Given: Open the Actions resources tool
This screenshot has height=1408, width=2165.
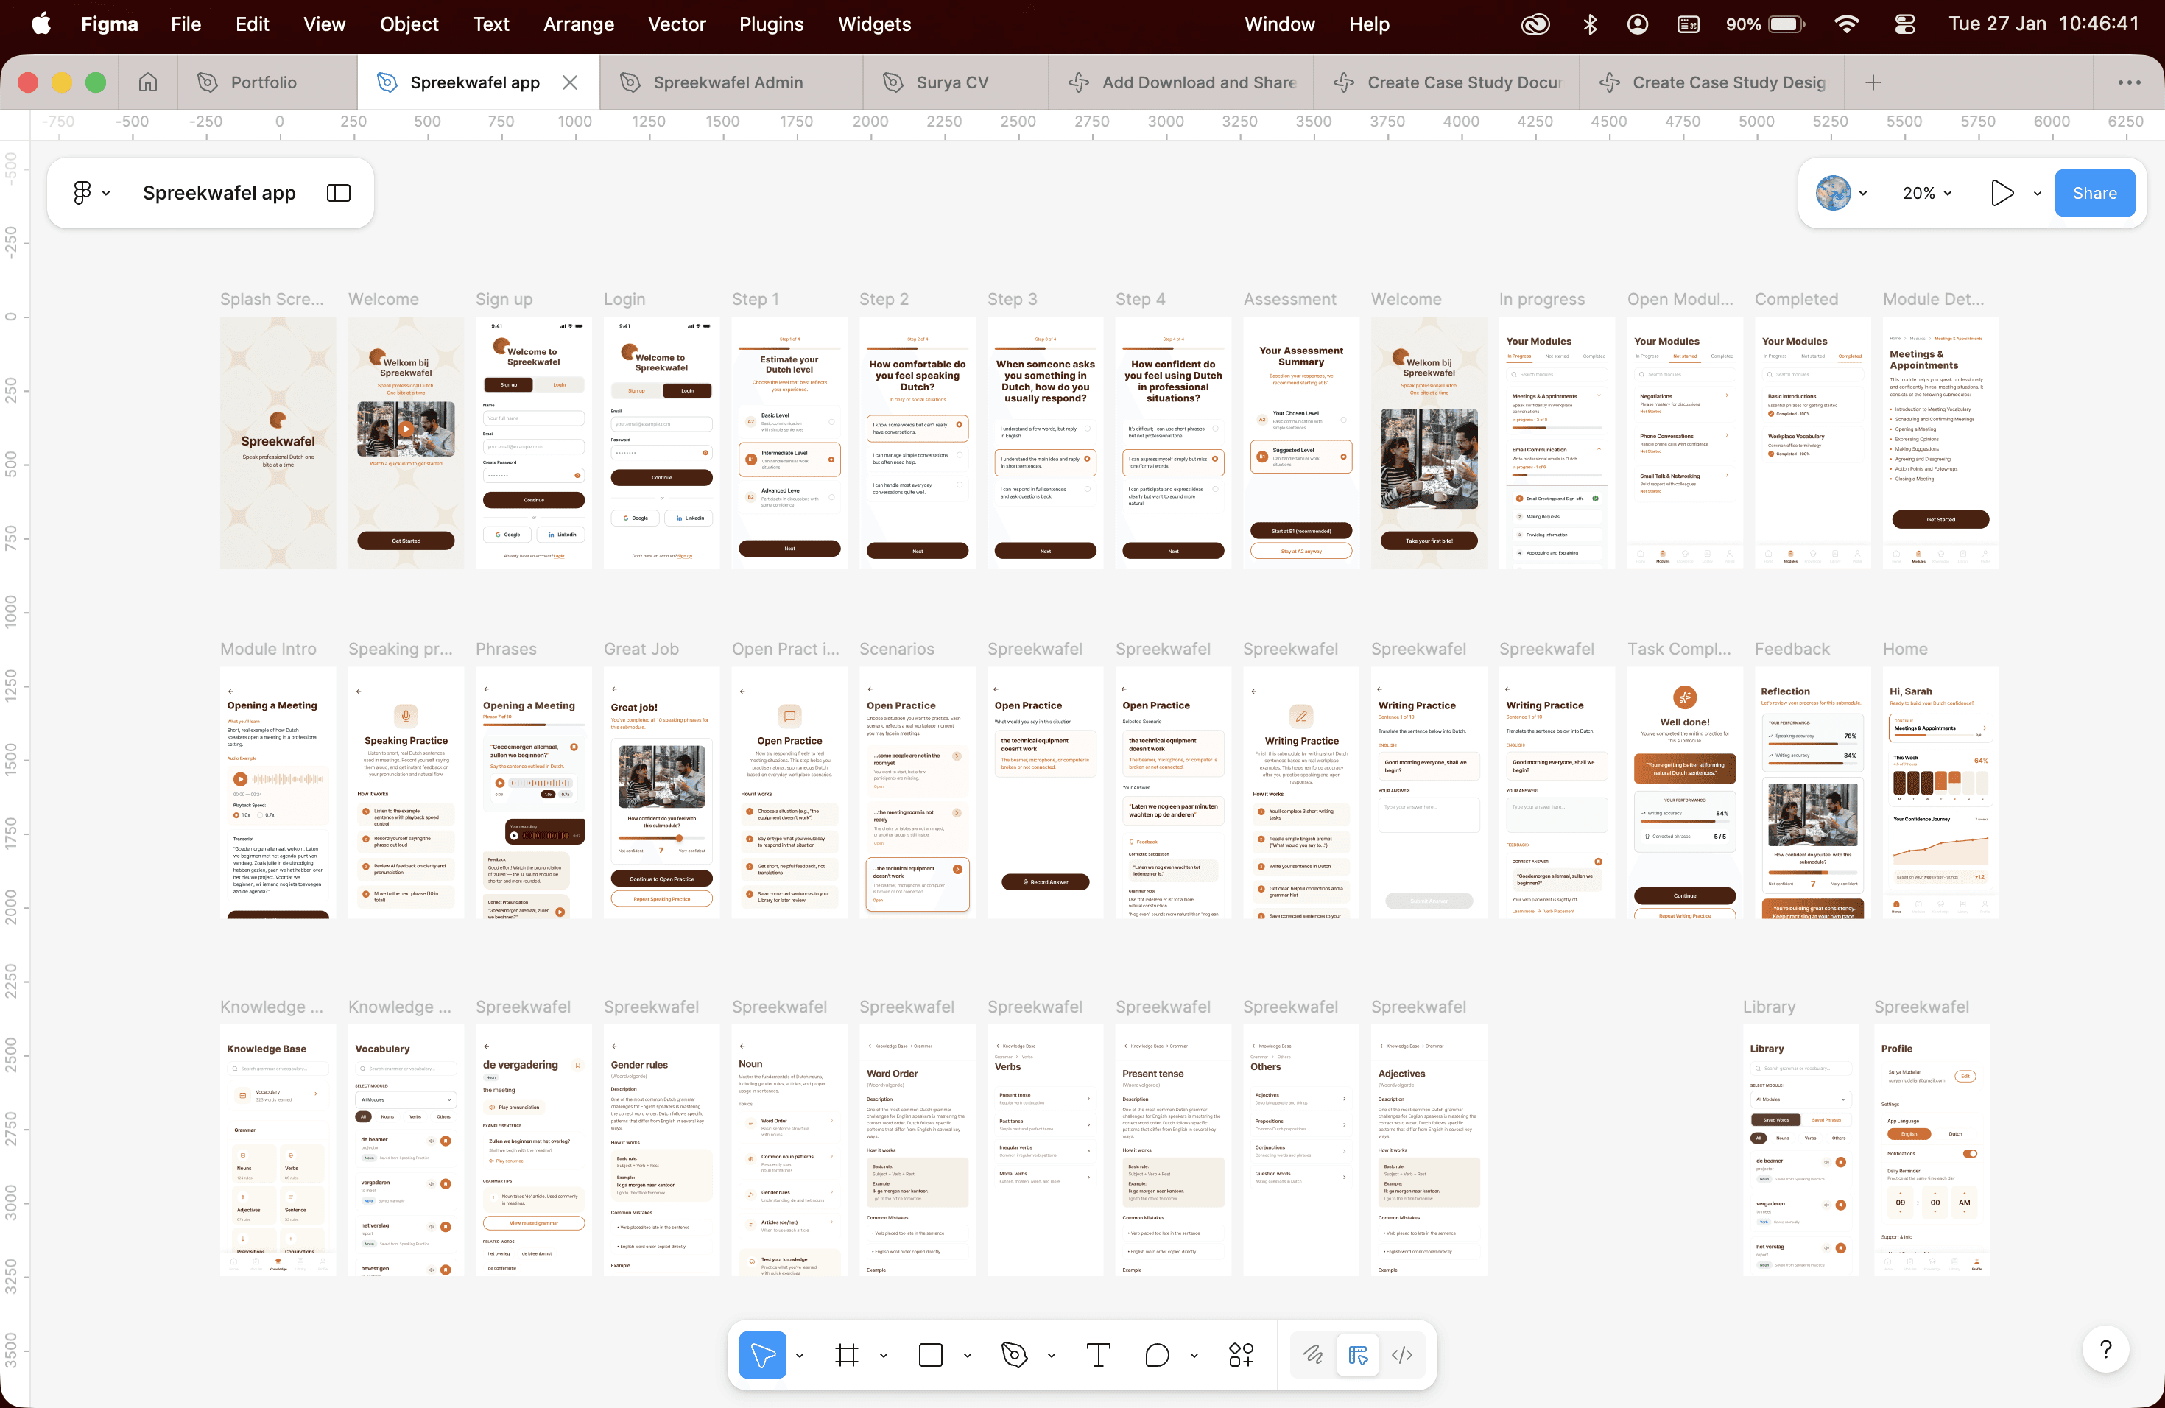Looking at the screenshot, I should [1241, 1355].
